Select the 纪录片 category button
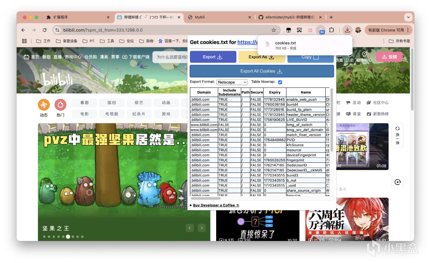Image resolution: width=431 pixels, height=263 pixels. tap(139, 114)
